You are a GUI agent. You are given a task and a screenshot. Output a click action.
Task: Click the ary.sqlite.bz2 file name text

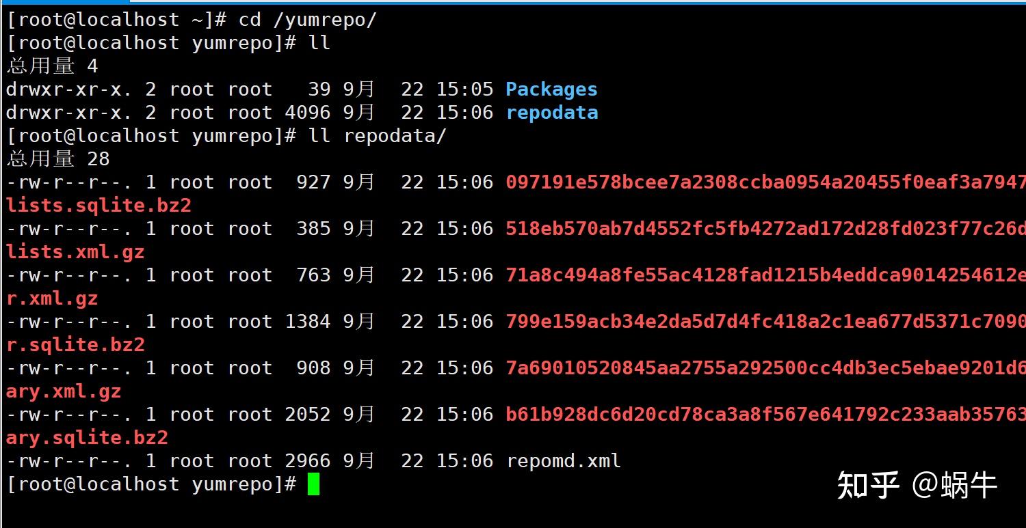(x=87, y=438)
